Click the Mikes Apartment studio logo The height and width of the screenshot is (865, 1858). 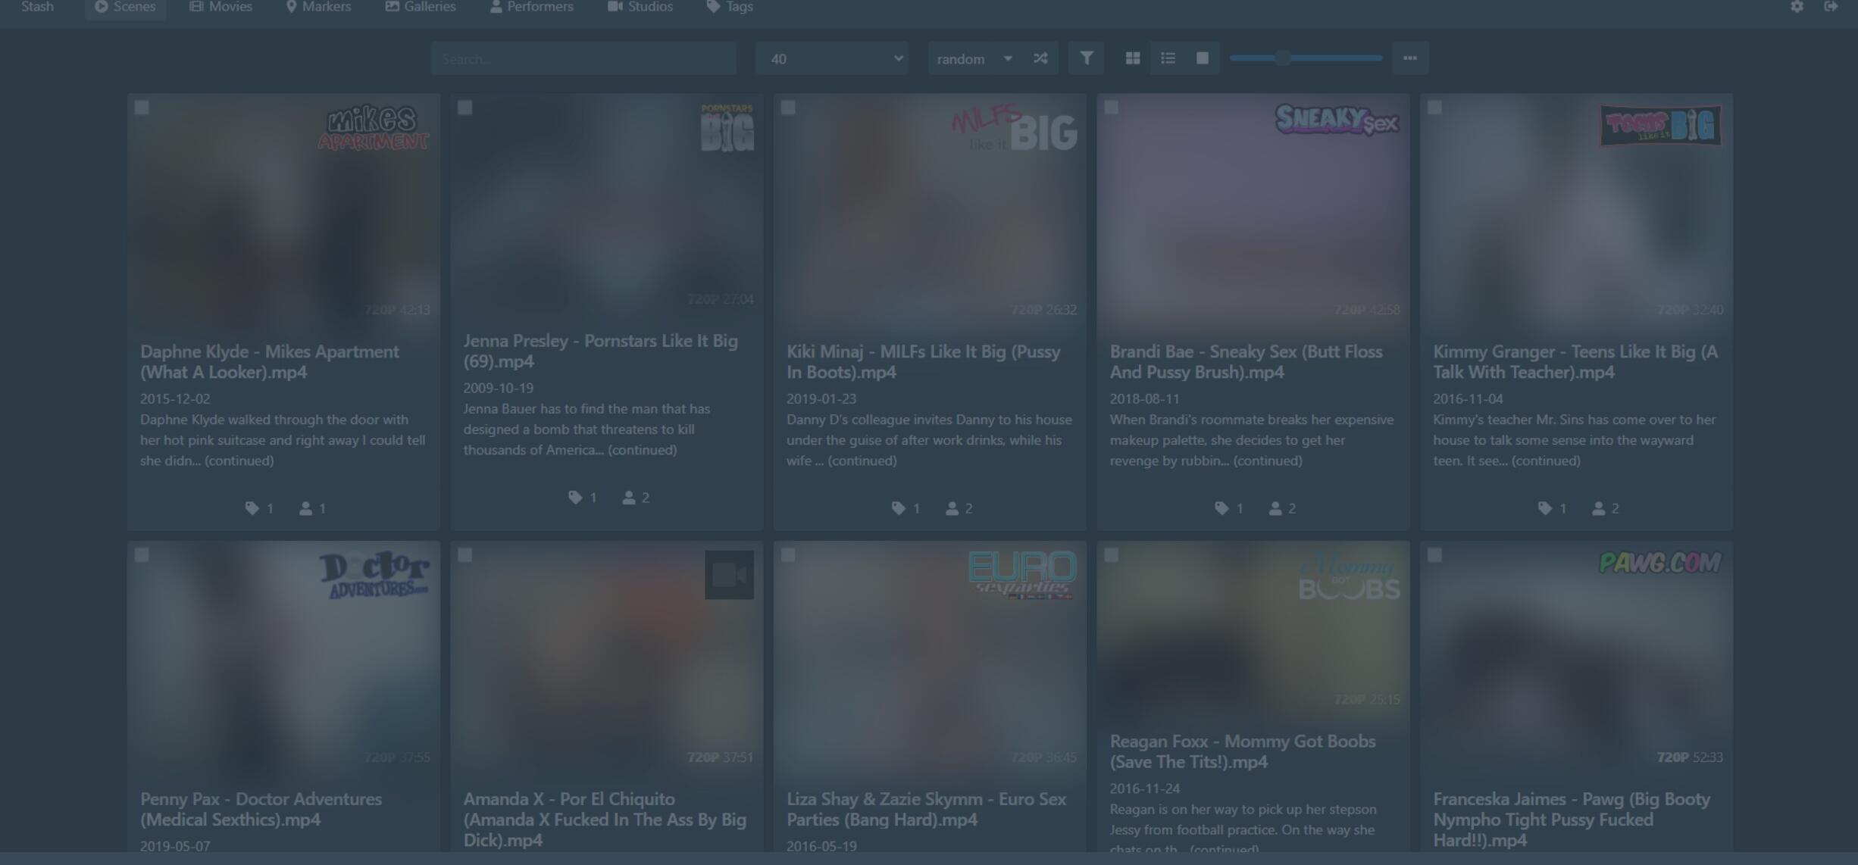374,127
